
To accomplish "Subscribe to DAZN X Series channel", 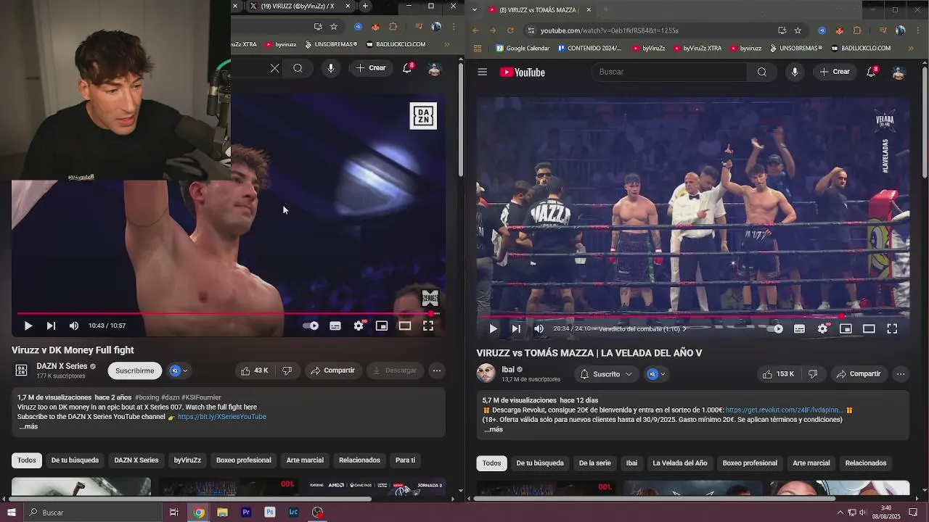I will click(135, 370).
